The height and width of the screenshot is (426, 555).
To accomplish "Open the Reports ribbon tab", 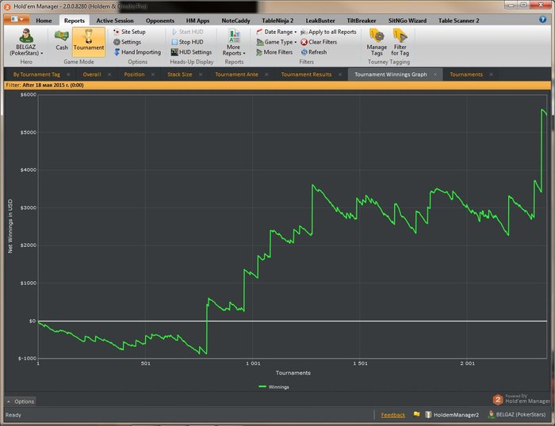I will 75,21.
